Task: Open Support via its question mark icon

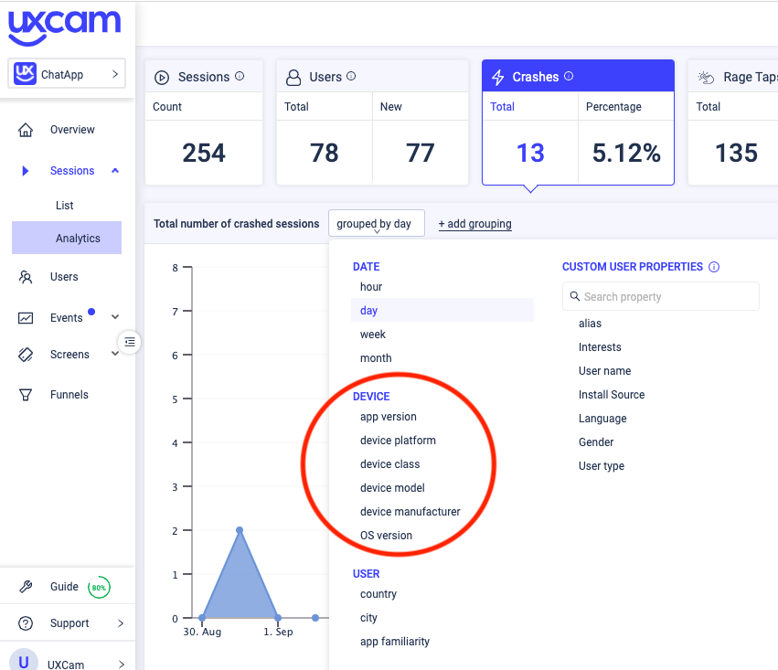Action: [26, 623]
